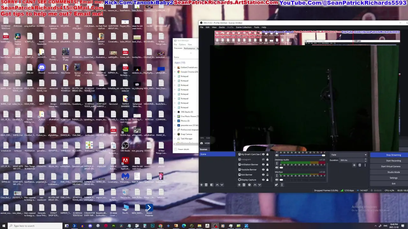The image size is (408, 229).
Task: Open the transition properties three-dot icon
Action: click(365, 165)
